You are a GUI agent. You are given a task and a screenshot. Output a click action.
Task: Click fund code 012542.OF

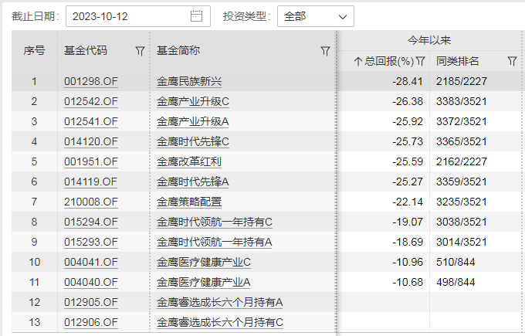tap(90, 101)
